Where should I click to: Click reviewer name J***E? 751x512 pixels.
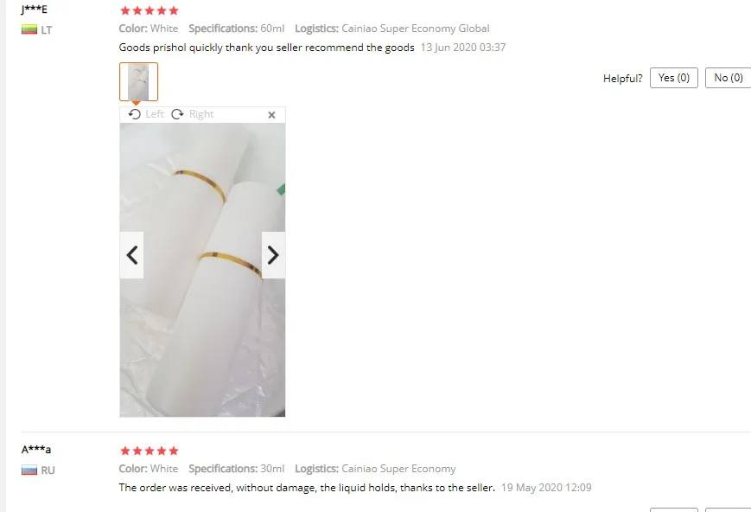[34, 10]
